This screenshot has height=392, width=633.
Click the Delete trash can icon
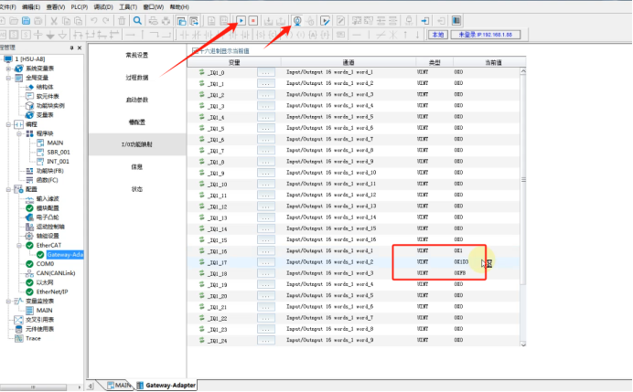122,21
